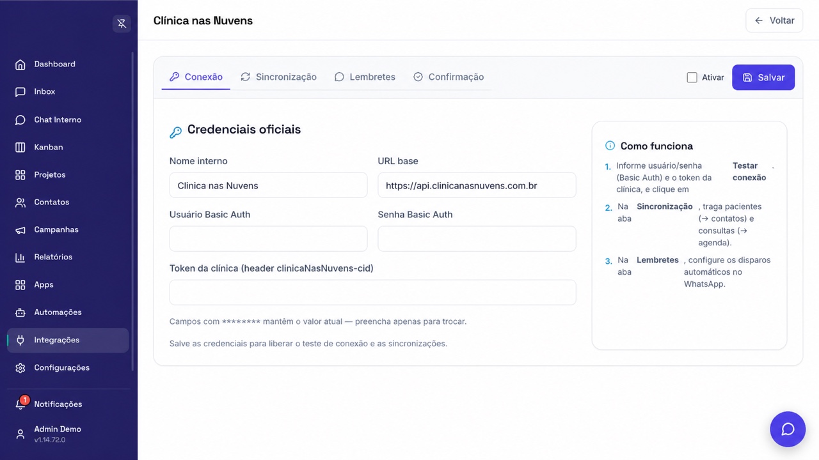Open the Confirmação tab
This screenshot has height=460, width=819.
point(449,77)
